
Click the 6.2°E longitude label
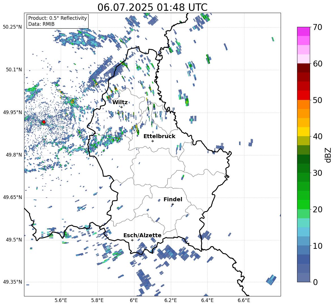tap(171, 300)
